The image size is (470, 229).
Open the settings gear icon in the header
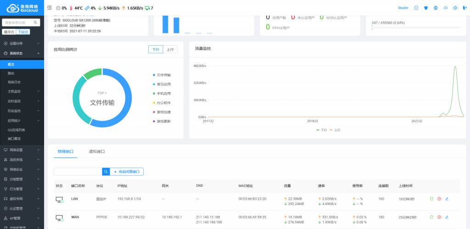click(x=455, y=8)
